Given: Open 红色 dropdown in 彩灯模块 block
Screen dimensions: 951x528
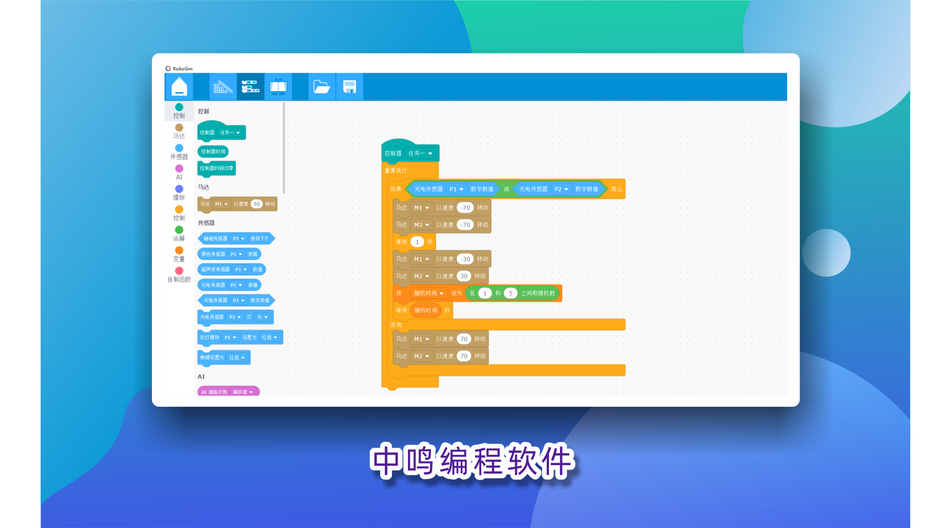Looking at the screenshot, I should pos(270,337).
